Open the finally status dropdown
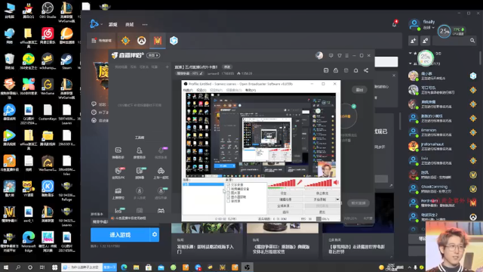 pos(429,27)
